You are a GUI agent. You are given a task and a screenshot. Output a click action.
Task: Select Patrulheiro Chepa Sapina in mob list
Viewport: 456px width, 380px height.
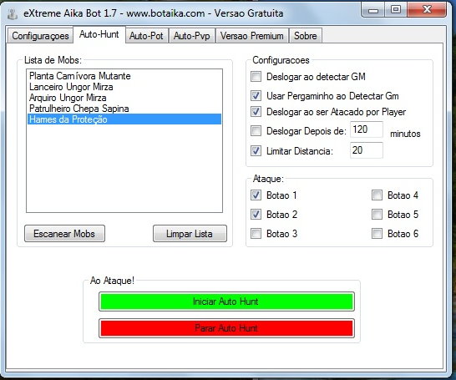click(x=124, y=109)
